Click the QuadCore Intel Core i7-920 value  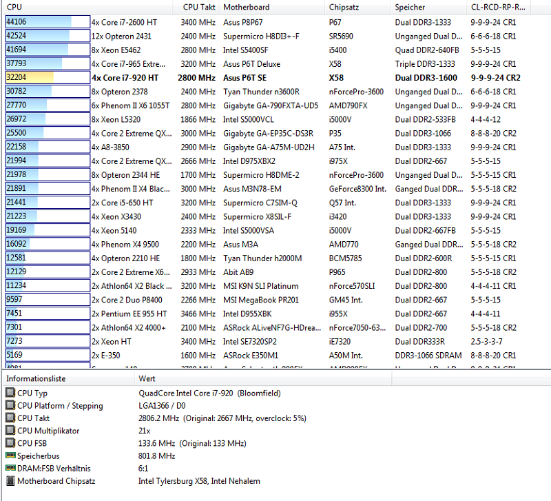pyautogui.click(x=209, y=393)
